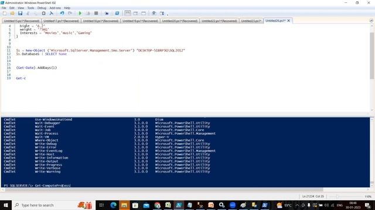This screenshot has height=210, width=375.
Task: Click Write-Warning row in console output
Action: (x=107, y=171)
